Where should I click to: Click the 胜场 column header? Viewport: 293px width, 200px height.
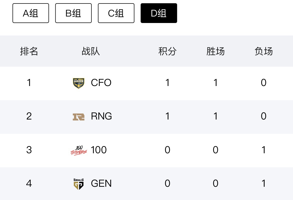point(215,51)
